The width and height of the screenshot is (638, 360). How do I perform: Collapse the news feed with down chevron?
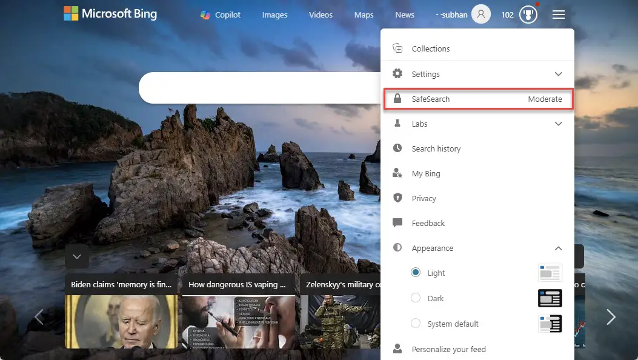click(77, 256)
